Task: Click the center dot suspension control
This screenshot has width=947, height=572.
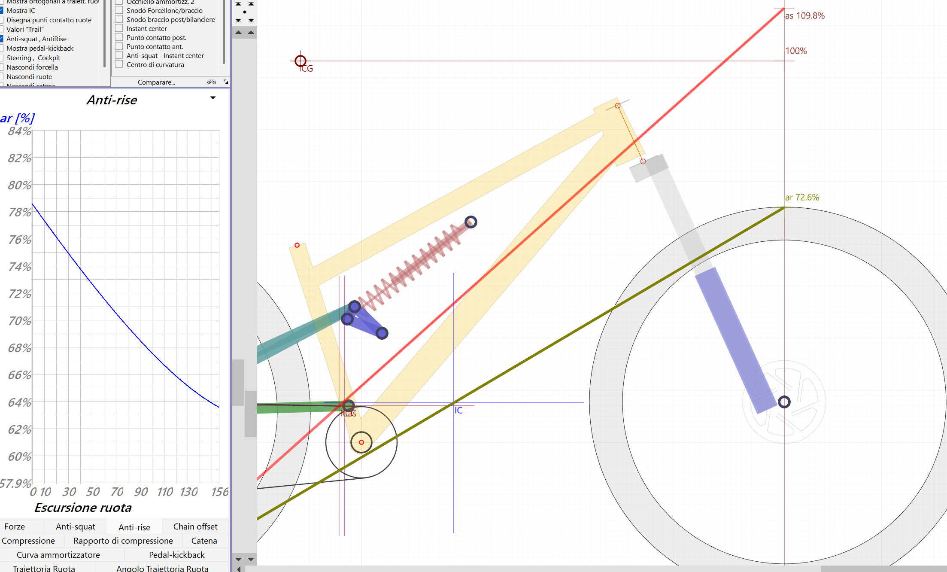Action: pyautogui.click(x=245, y=12)
